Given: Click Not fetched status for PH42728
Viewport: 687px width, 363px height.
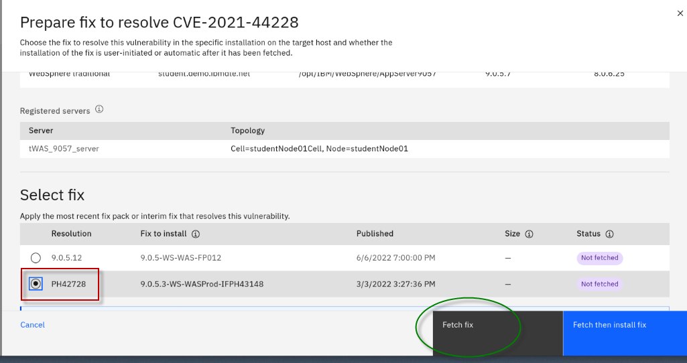Looking at the screenshot, I should tap(599, 284).
